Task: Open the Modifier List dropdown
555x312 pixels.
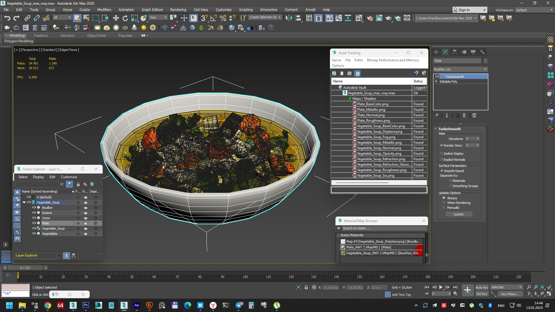Action: point(460,69)
